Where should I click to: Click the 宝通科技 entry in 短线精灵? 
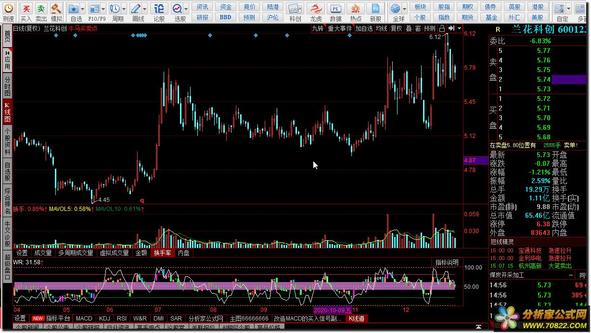tap(530, 250)
